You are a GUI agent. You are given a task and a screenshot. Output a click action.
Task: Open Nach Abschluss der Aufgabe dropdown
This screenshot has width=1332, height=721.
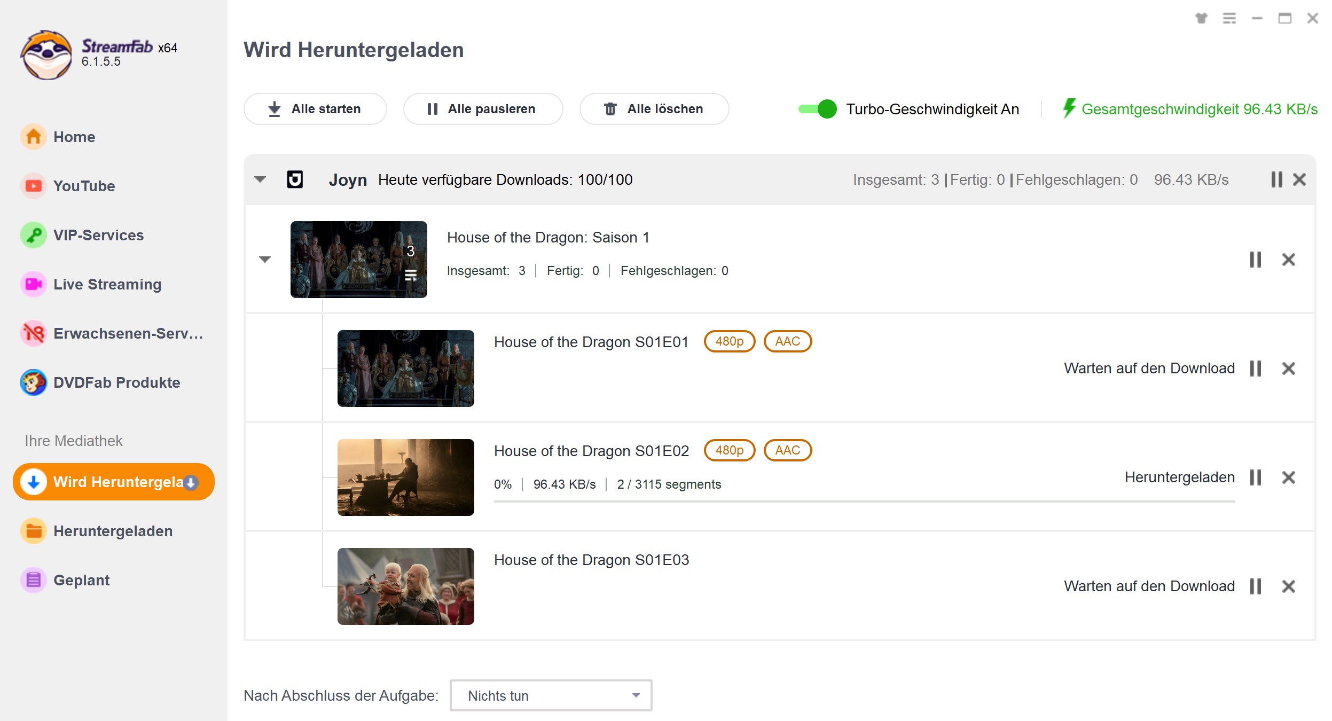[550, 696]
